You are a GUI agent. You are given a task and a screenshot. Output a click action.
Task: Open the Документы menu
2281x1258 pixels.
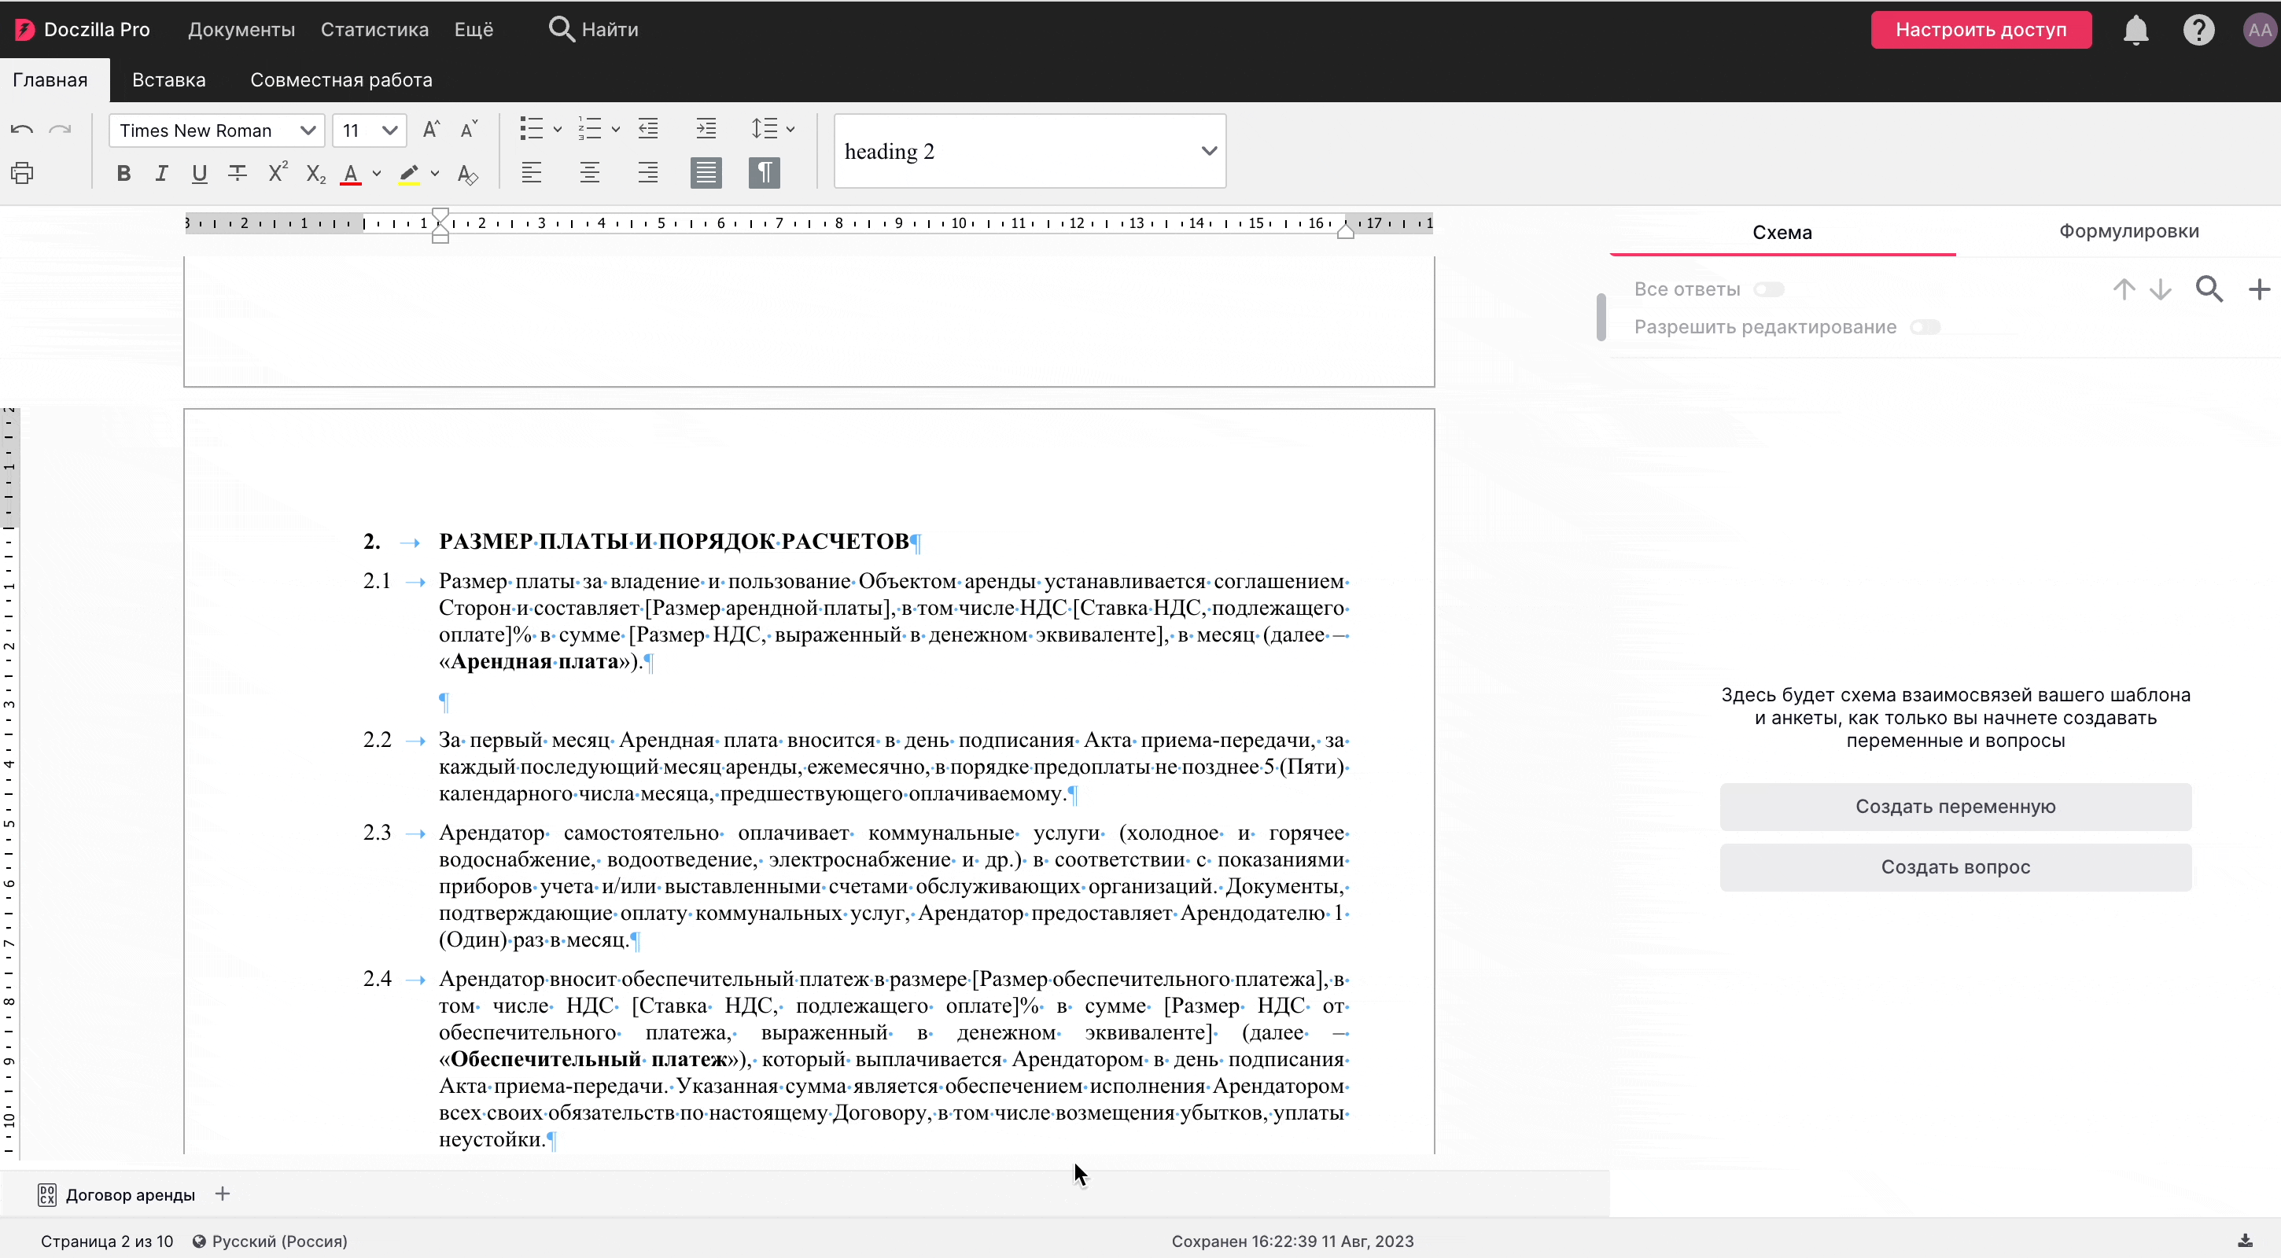tap(241, 29)
